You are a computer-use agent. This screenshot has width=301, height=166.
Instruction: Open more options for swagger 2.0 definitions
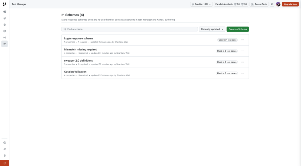click(242, 62)
